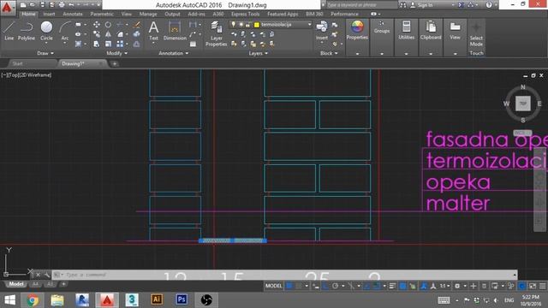This screenshot has height=308, width=548.
Task: Open Layer Properties manager
Action: (x=217, y=33)
